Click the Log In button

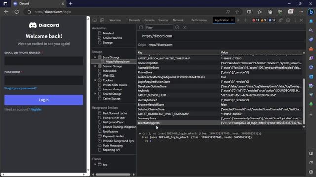coord(44,100)
